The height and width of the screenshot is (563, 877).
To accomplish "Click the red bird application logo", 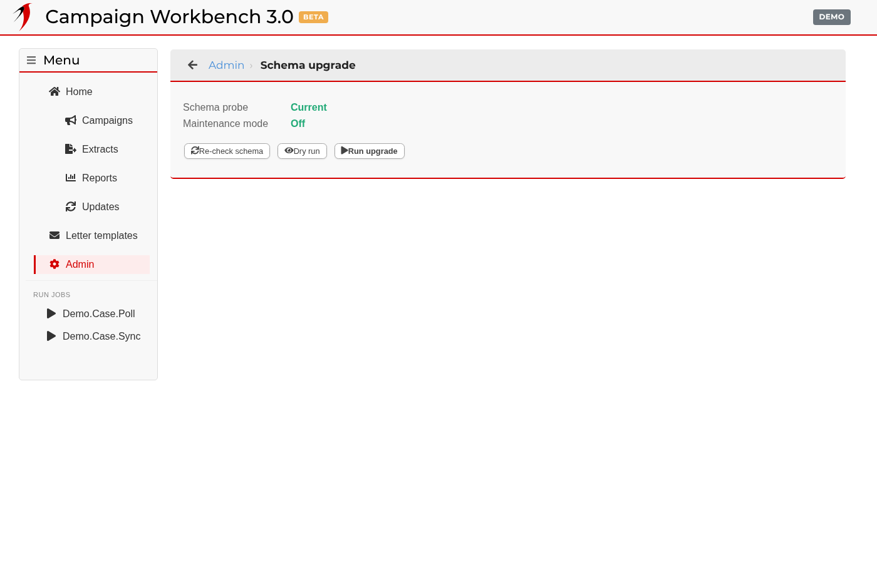I will coord(23,17).
